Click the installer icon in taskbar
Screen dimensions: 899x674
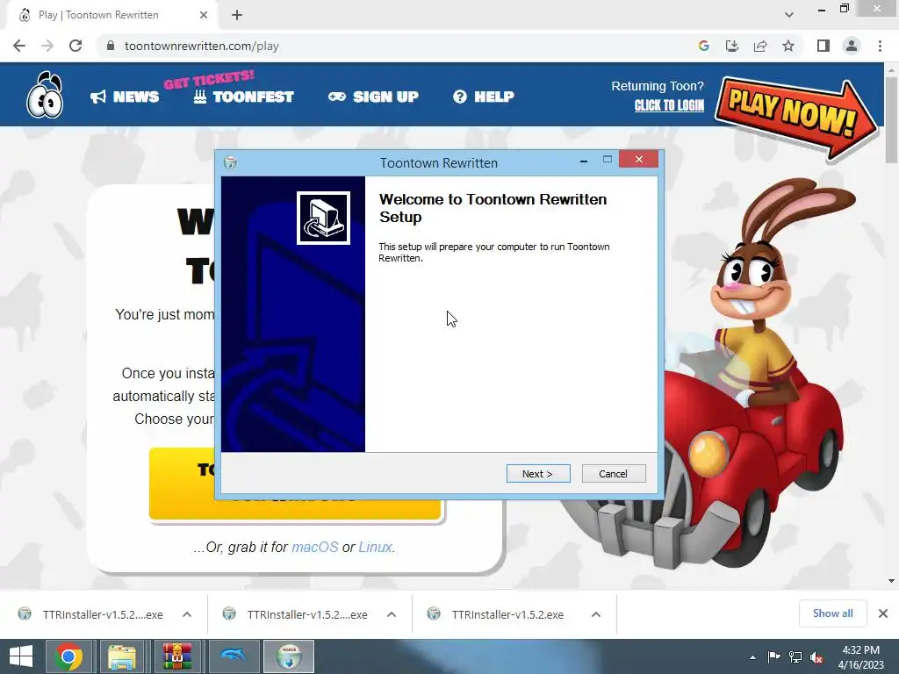(288, 656)
